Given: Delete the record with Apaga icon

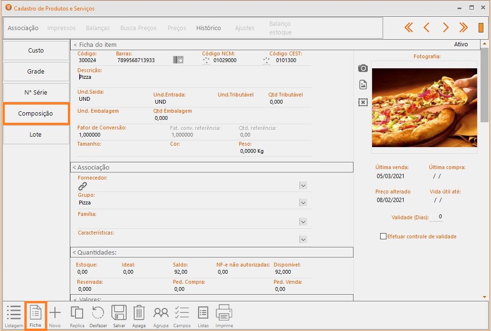Looking at the screenshot, I should point(139,316).
